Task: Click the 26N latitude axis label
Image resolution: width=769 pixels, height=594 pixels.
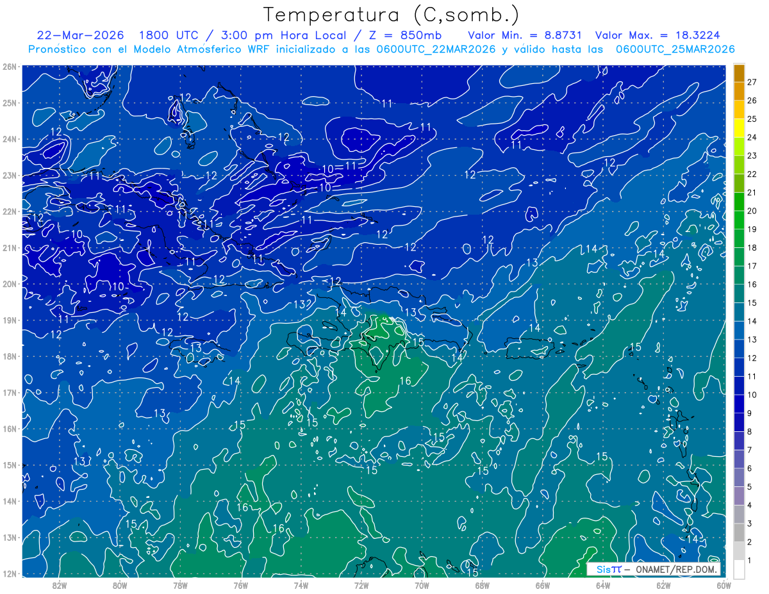Action: (10, 67)
